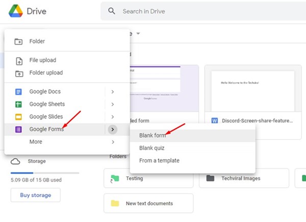
Task: Expand the Google Docs submenu arrow
Action: pos(112,92)
